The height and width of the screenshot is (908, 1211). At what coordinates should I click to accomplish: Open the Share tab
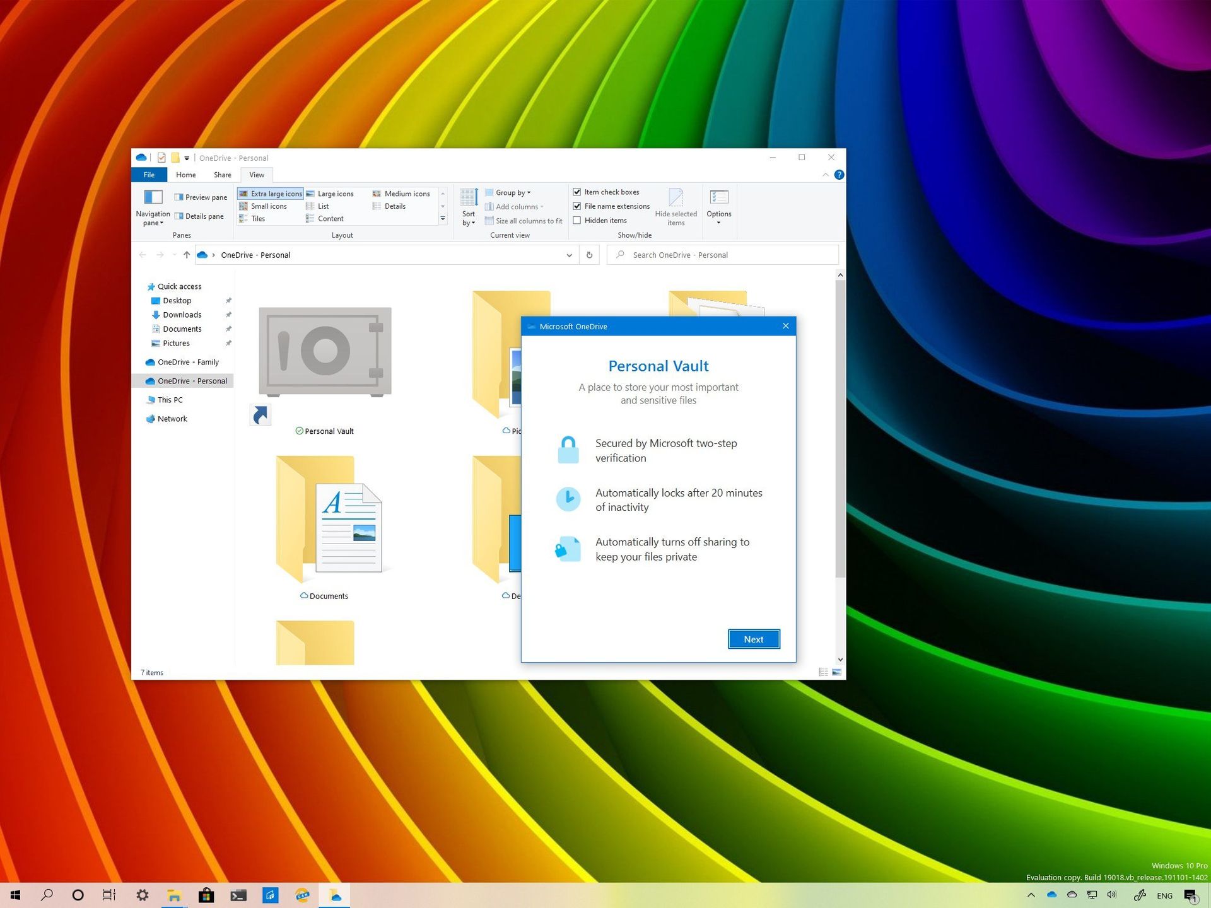pyautogui.click(x=222, y=175)
